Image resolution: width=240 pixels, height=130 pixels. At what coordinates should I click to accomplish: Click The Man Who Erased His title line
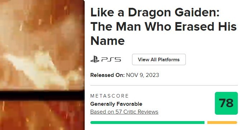pos(164,26)
